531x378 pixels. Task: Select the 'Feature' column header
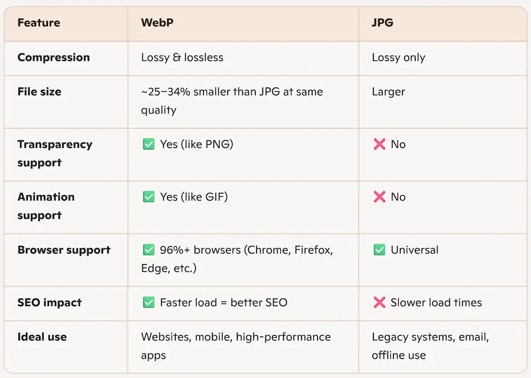click(39, 23)
